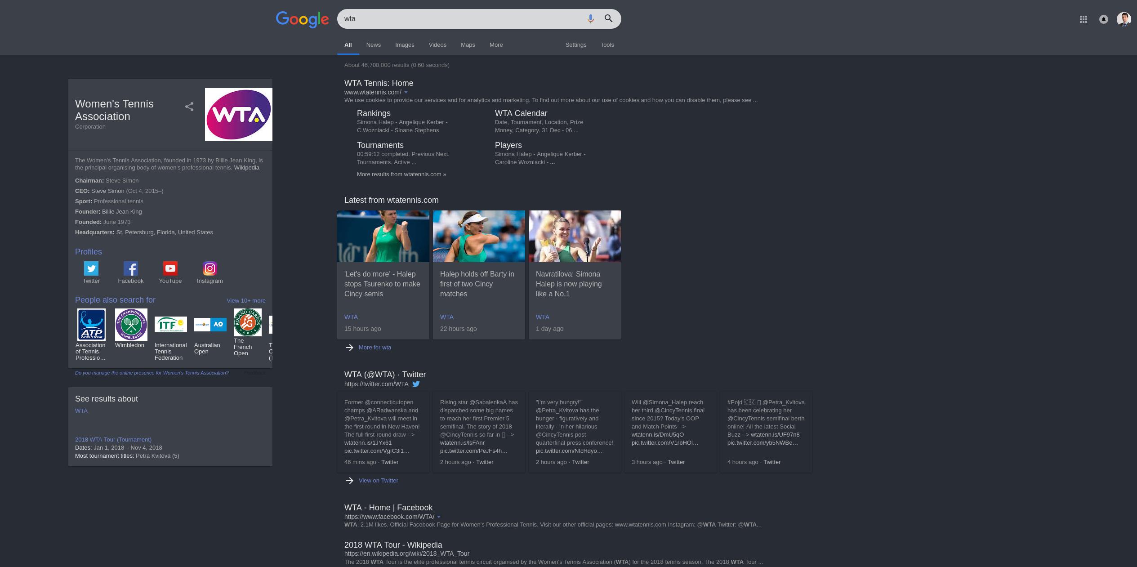Viewport: 1137px width, 567px height.
Task: Open the #Pojd @Petra_Kvitova tweet
Action: pos(766,432)
